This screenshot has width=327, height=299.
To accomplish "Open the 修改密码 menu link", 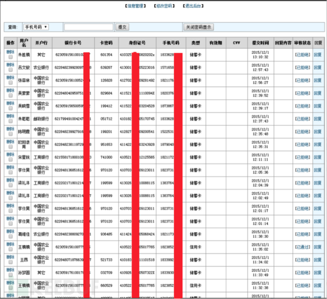I will point(164,6).
